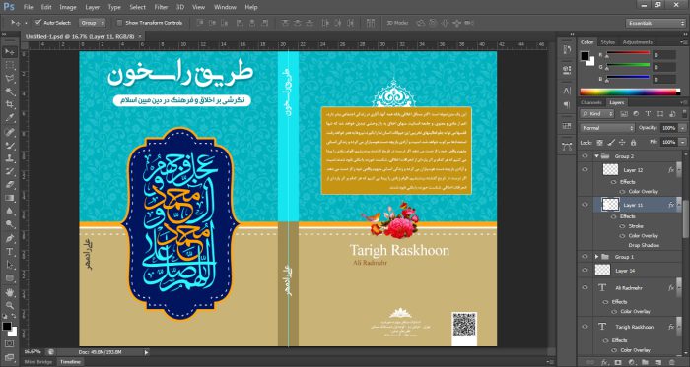Open the Filter menu

coord(161,8)
